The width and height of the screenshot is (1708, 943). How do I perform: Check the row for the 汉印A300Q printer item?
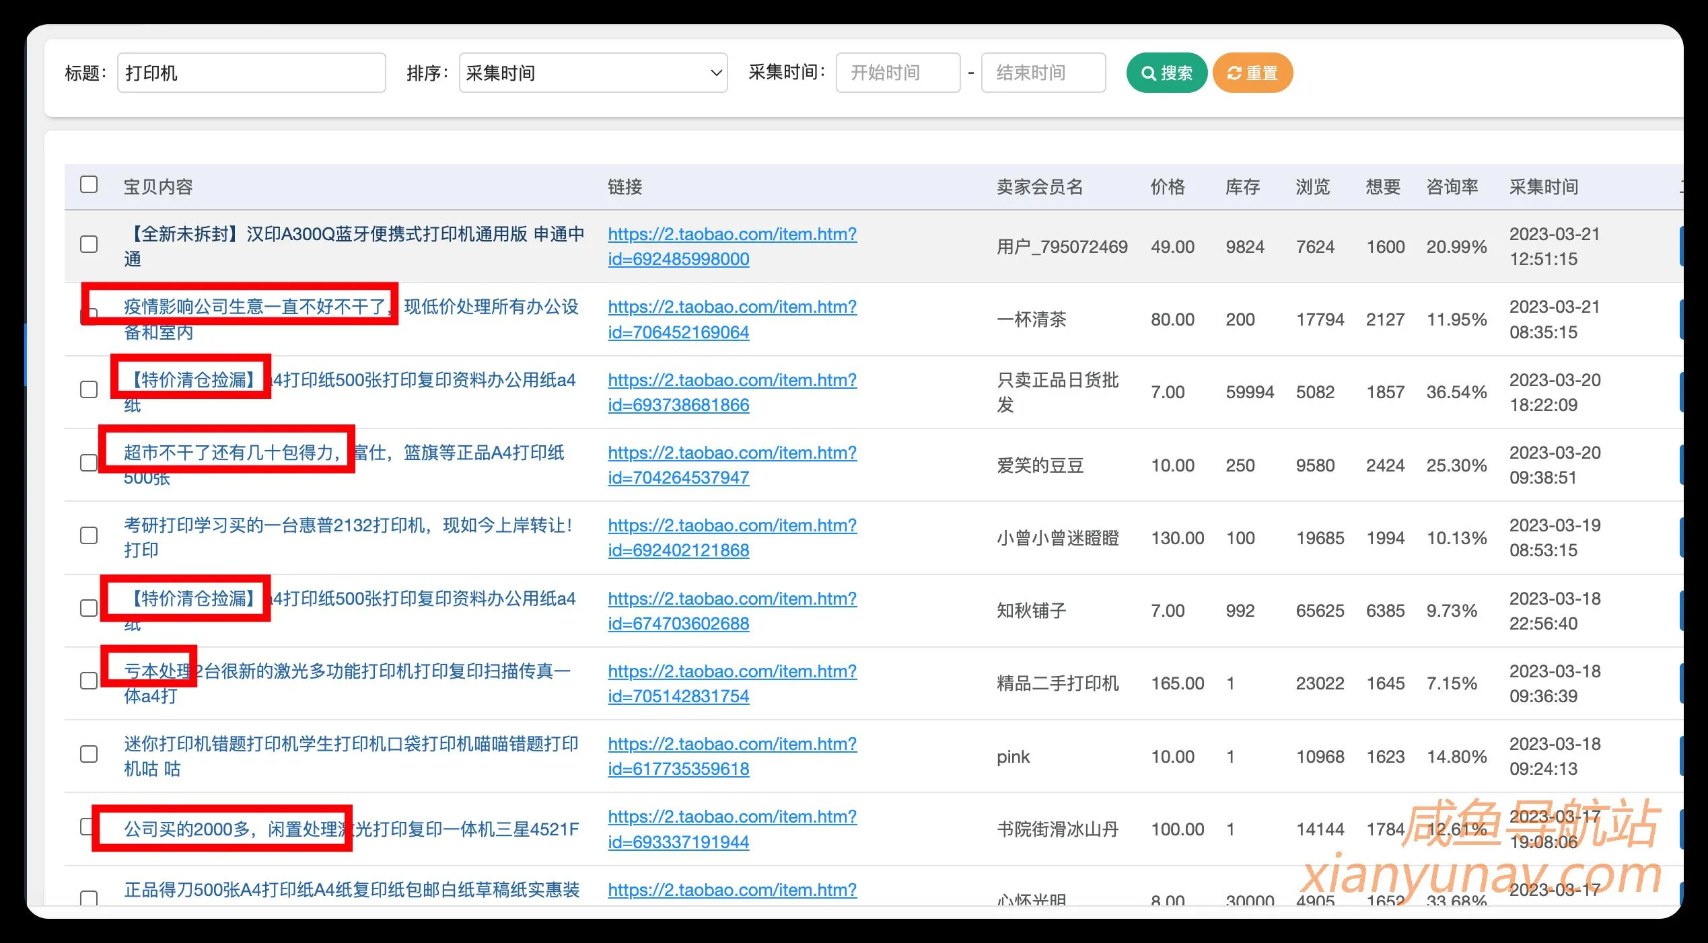point(88,245)
